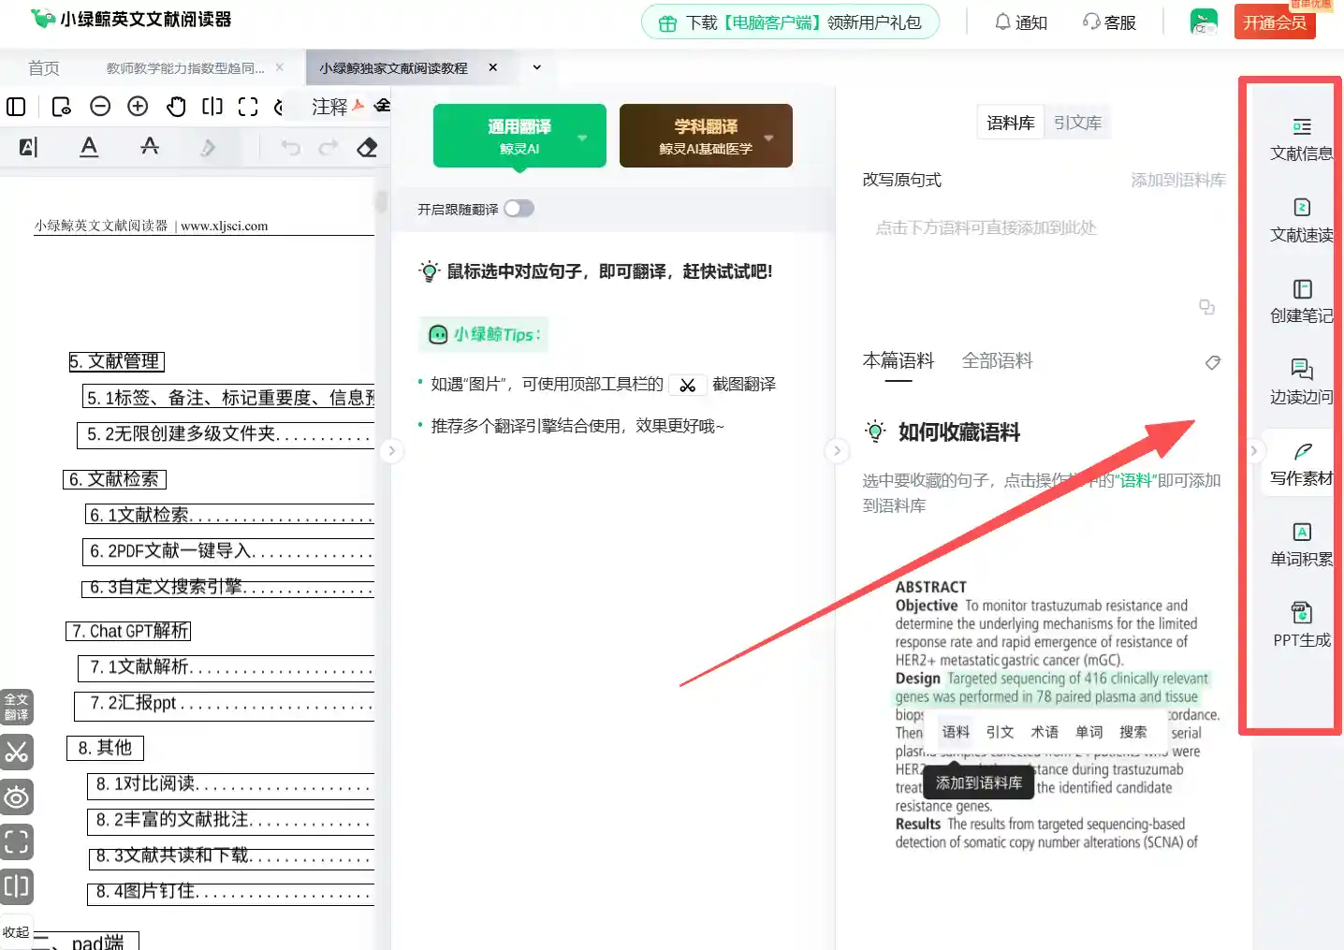This screenshot has height=950, width=1344.
Task: Open the tab list dropdown chevron
Action: click(x=536, y=67)
